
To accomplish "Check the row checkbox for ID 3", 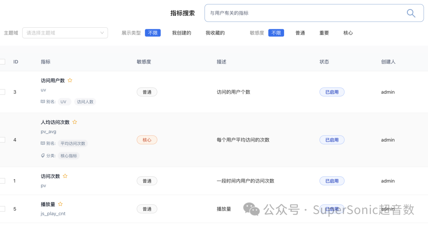I will pyautogui.click(x=2, y=92).
